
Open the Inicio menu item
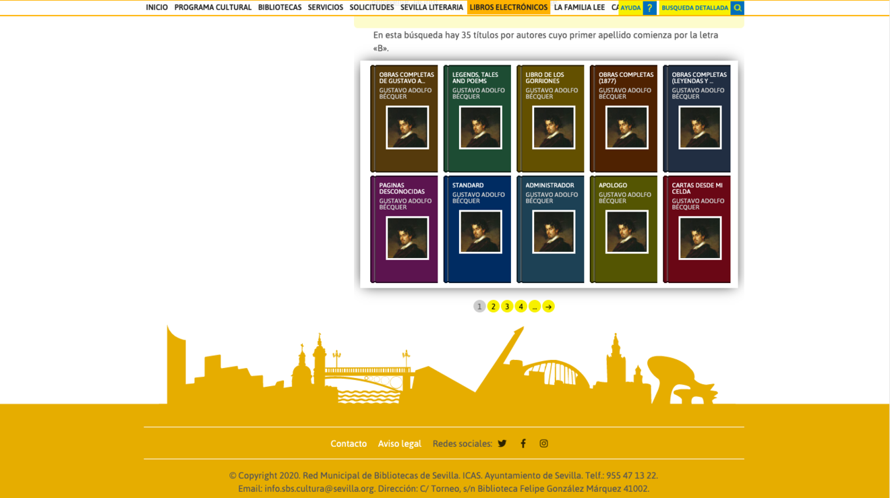point(156,7)
